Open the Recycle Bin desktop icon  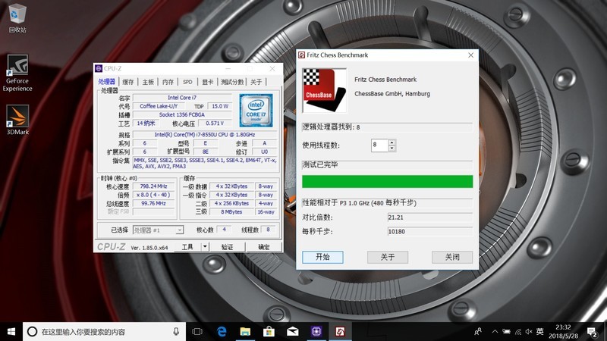17,18
